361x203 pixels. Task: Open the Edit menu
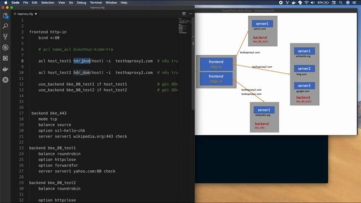[34, 2]
